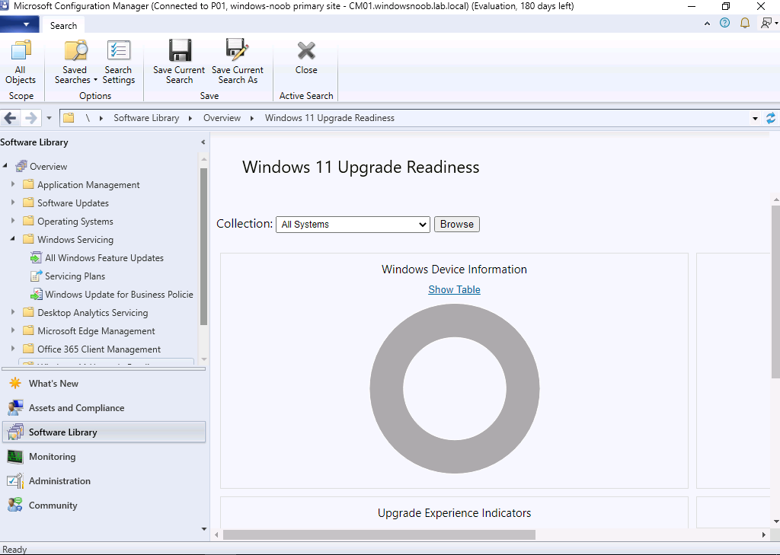Open All Windows Feature Updates node

[x=104, y=258]
